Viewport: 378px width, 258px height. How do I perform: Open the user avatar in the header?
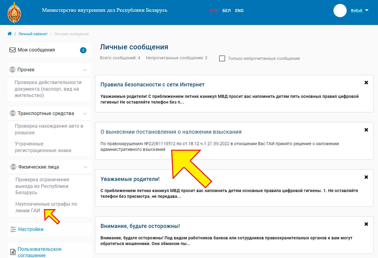tap(340, 11)
